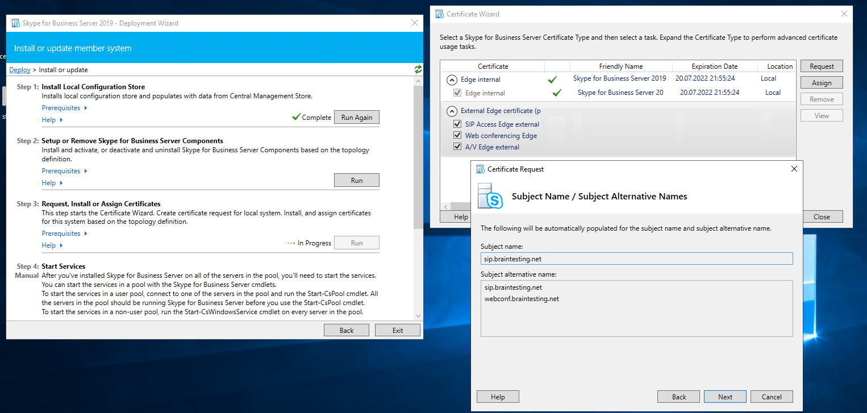This screenshot has width=867, height=413.
Task: Collapse the Edge internal certificate group
Action: tap(452, 80)
